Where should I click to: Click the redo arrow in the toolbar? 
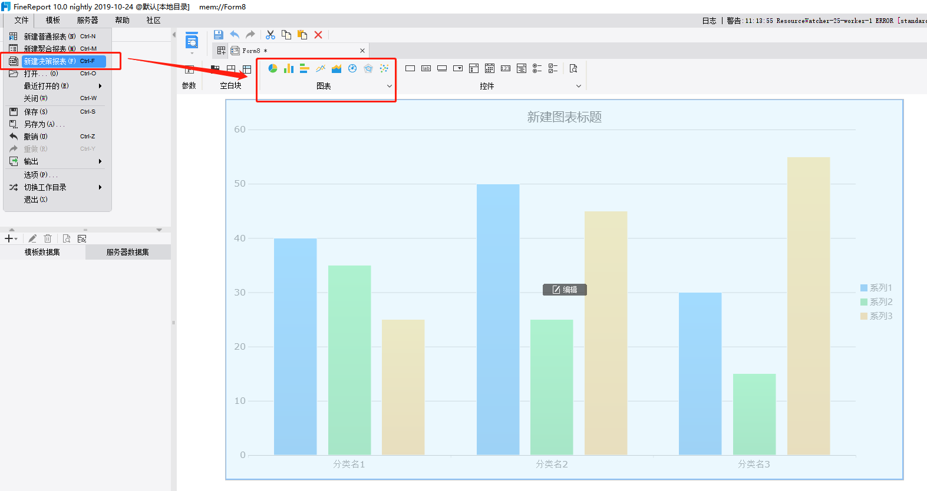click(250, 35)
